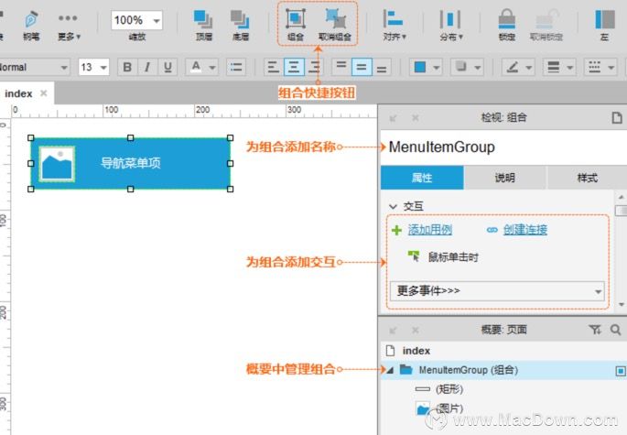The image size is (627, 435).
Task: Pop out the Outline (概要) panel
Action: coord(394,331)
